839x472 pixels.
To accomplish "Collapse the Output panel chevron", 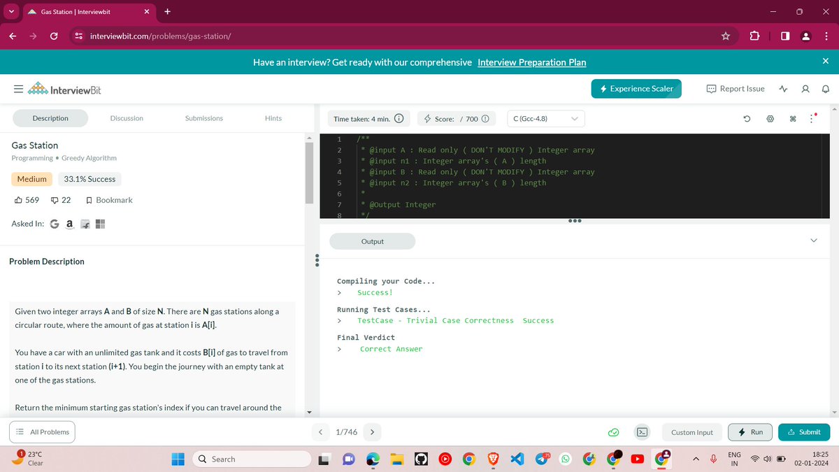I will tap(813, 240).
